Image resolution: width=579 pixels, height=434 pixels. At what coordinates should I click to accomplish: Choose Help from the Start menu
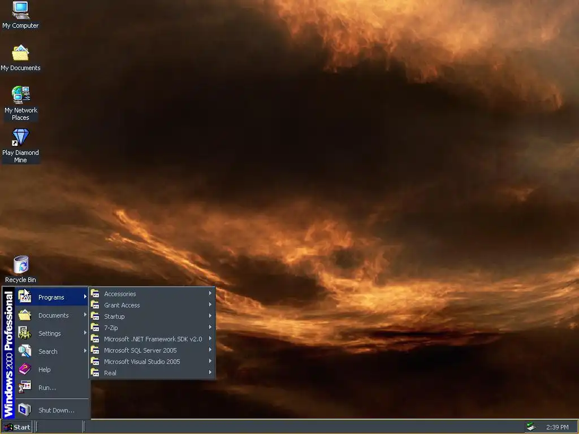pos(51,370)
